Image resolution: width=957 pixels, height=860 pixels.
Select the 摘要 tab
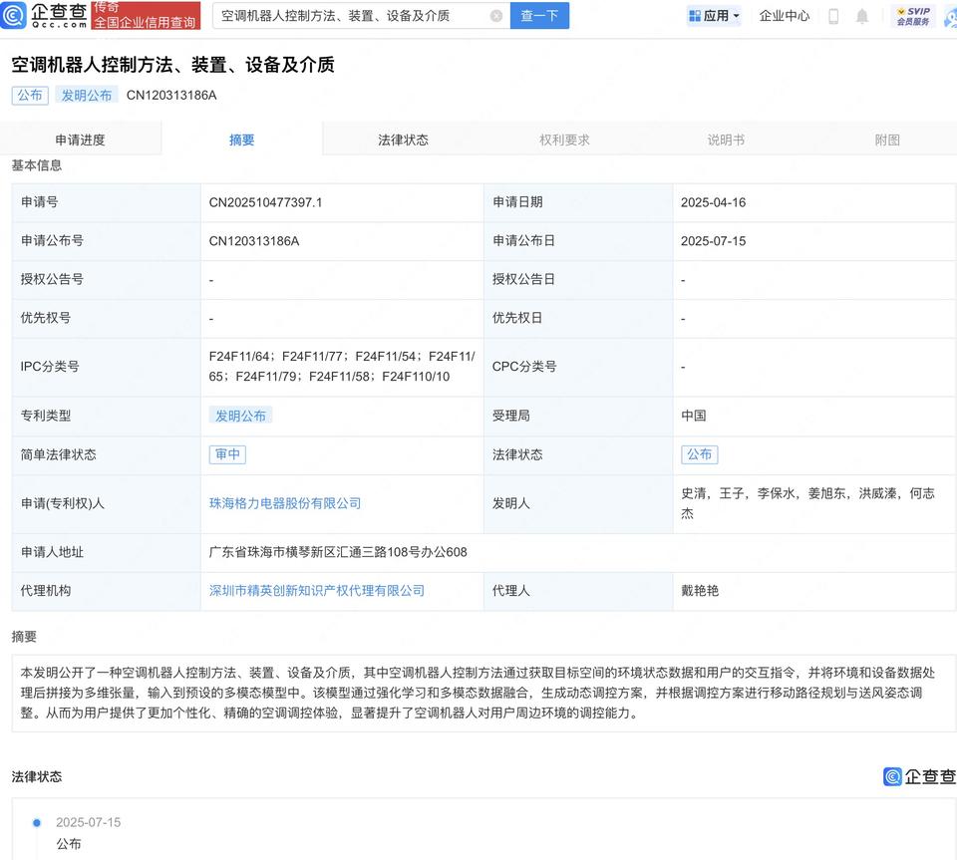[241, 140]
